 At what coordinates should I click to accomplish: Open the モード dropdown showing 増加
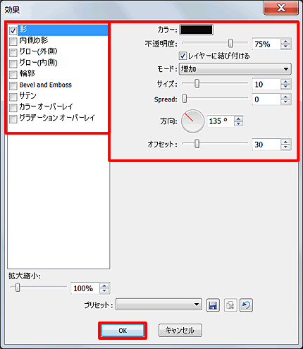235,69
